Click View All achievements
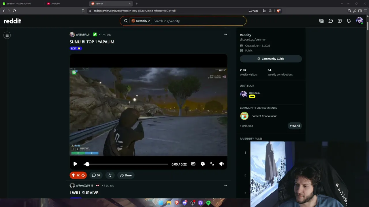Screen dimensions: 369x207 tap(295, 126)
